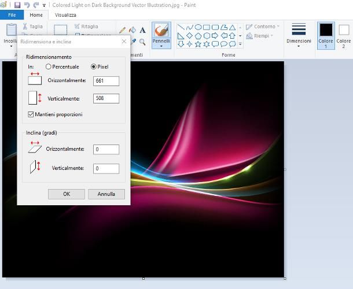Click the canvas bottom-center resize handle

[144, 279]
